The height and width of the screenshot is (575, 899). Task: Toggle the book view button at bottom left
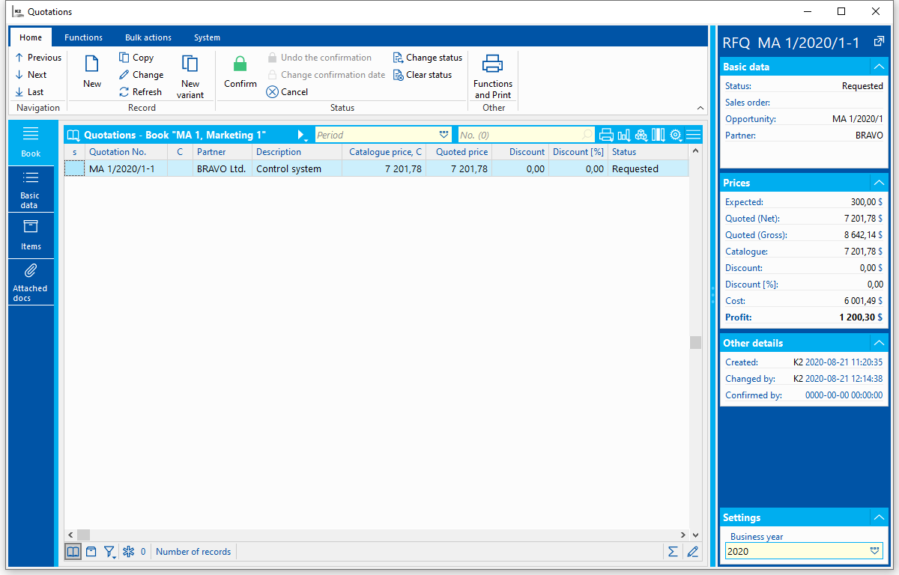(73, 552)
